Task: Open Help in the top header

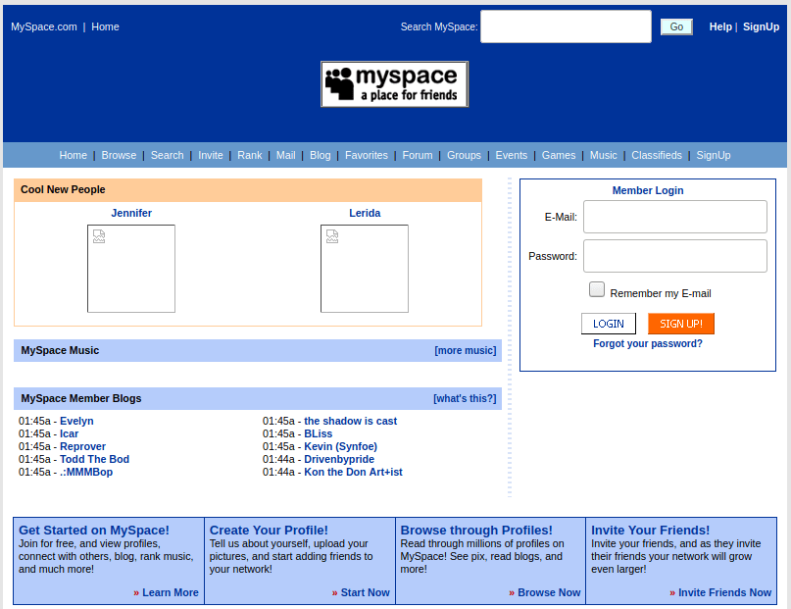Action: click(720, 26)
